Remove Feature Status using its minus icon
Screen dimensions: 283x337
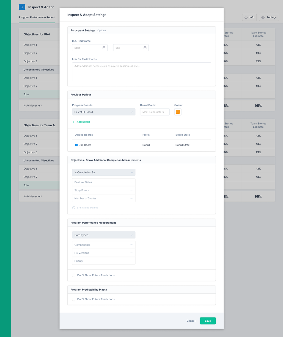(x=132, y=182)
